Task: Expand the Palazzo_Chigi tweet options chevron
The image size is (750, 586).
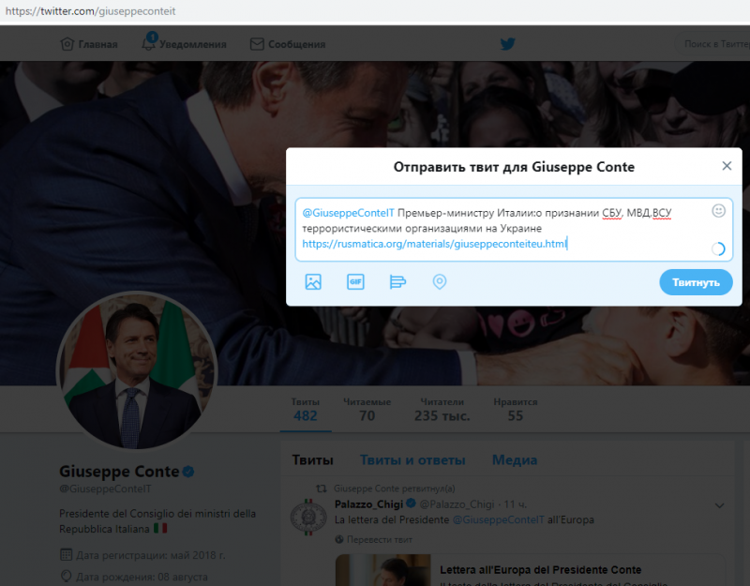Action: (x=719, y=505)
